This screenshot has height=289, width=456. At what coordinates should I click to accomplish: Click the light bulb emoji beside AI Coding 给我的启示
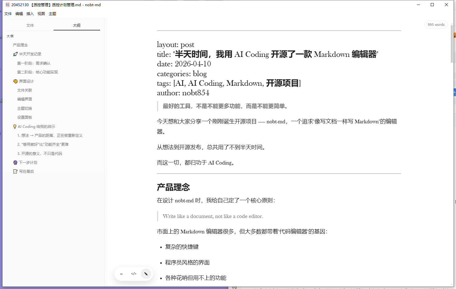[15, 127]
